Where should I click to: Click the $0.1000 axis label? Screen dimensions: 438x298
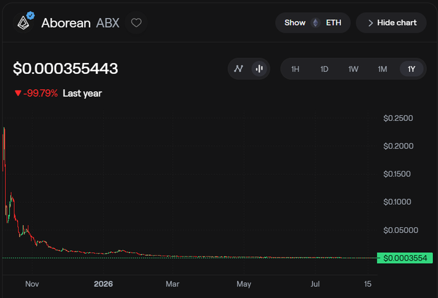click(x=397, y=201)
